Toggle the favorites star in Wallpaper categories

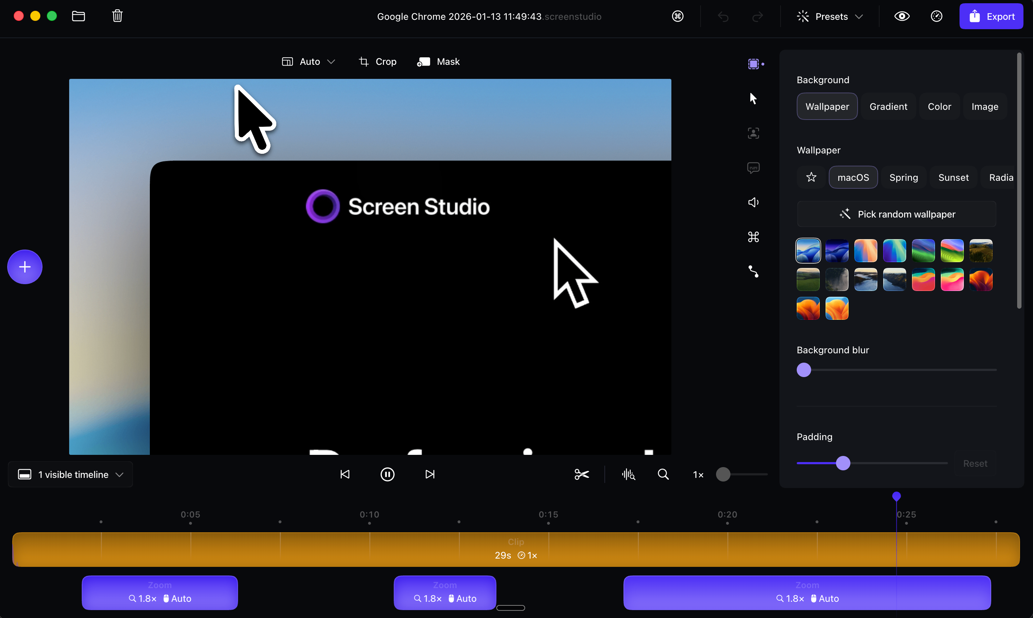[x=811, y=177]
